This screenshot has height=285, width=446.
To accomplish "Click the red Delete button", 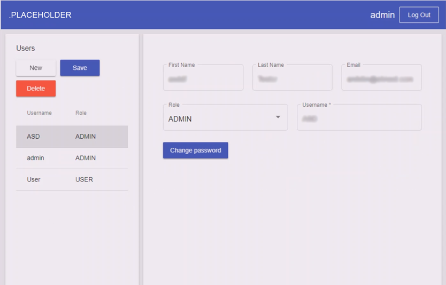I will pos(36,89).
